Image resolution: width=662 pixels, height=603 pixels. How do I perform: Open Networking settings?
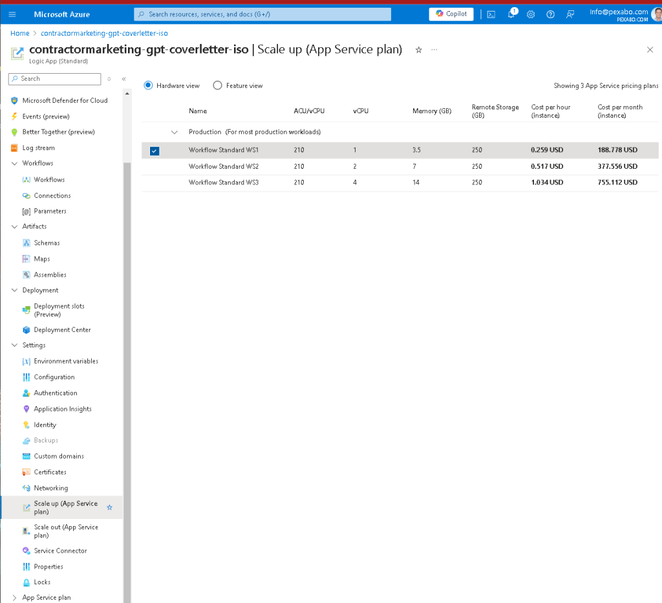tap(50, 488)
